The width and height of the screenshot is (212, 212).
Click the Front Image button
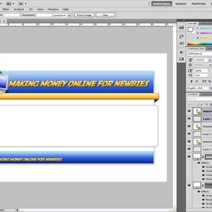tap(84, 15)
